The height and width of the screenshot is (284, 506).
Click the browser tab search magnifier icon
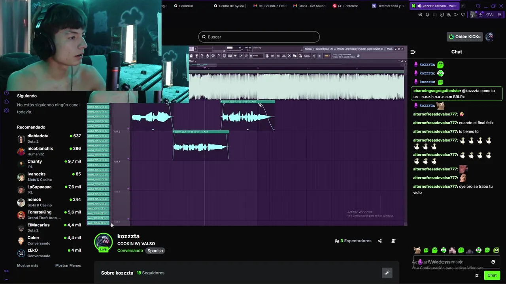tap(478, 6)
